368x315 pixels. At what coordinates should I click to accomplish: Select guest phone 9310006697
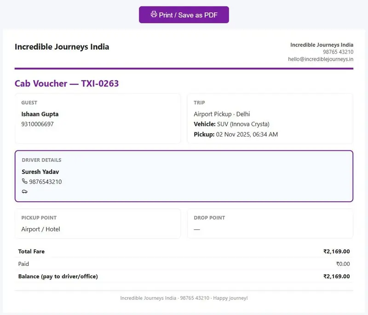(38, 124)
